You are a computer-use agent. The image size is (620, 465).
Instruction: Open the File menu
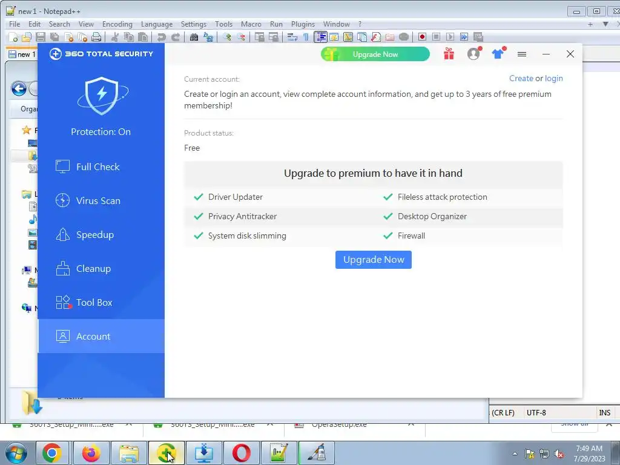click(15, 24)
